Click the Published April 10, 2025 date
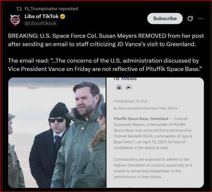Viewport: 212px width, 192px height. tap(131, 101)
